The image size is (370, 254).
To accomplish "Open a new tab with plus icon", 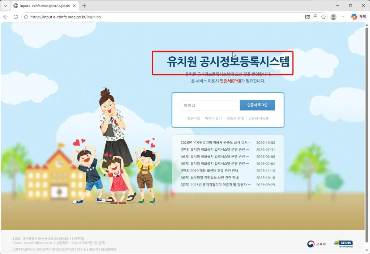I will pos(84,6).
